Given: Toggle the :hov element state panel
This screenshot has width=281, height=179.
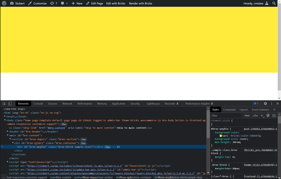Looking at the screenshot, I should pos(247,115).
